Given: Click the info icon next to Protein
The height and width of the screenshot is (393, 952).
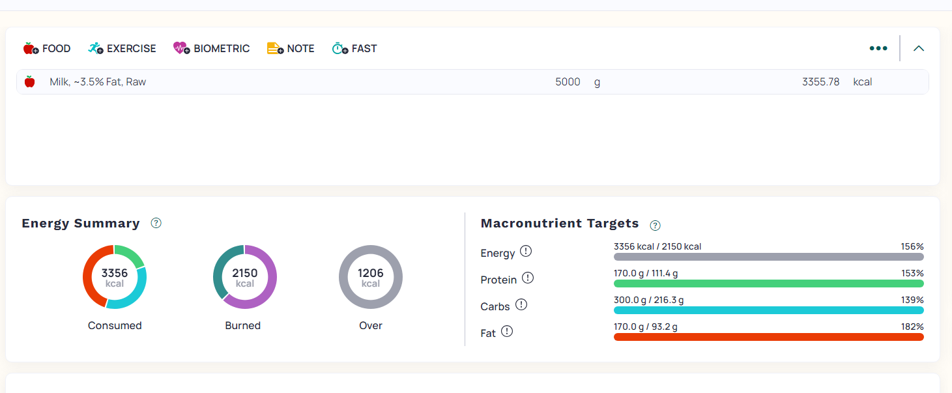Looking at the screenshot, I should click(528, 278).
